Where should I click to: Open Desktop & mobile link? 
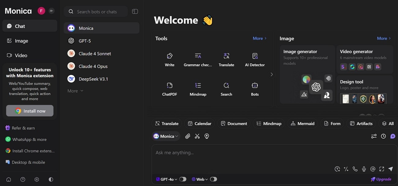25,162
